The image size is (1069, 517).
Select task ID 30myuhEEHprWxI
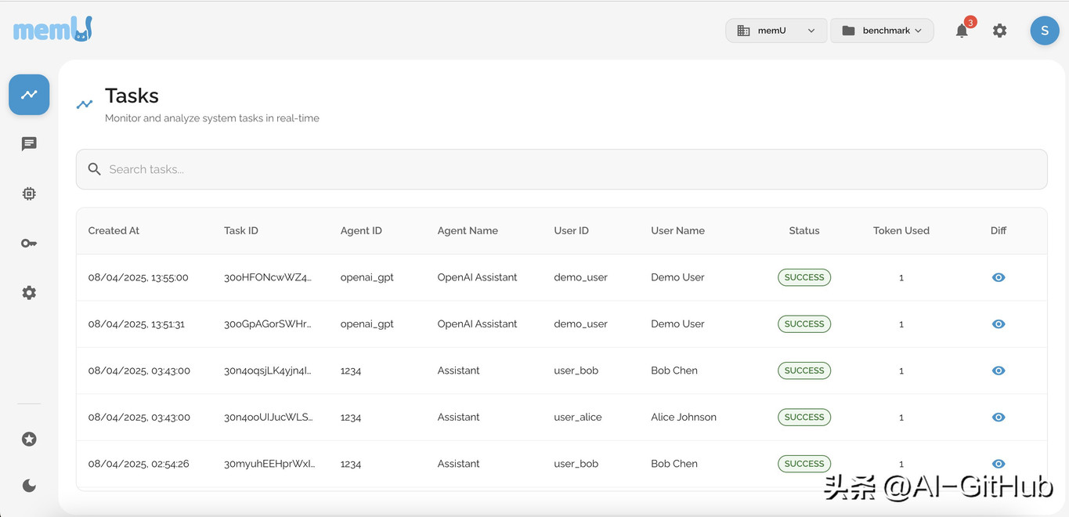[269, 464]
